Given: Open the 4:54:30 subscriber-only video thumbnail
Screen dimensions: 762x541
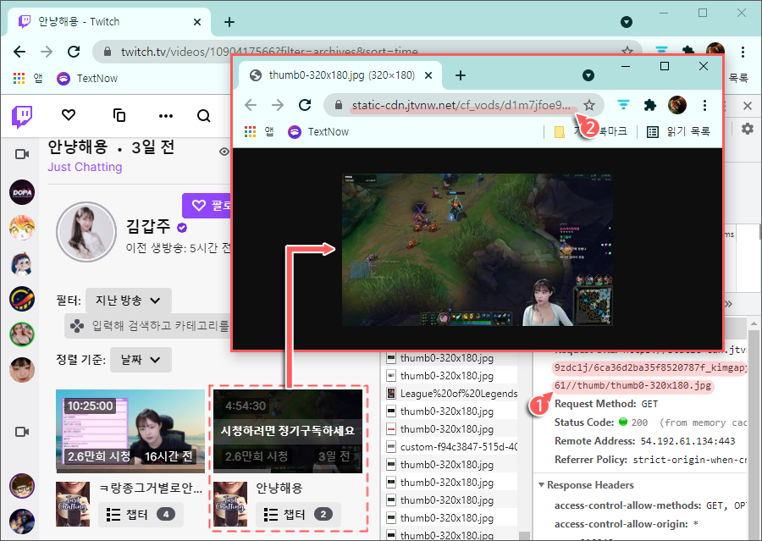Looking at the screenshot, I should point(288,431).
